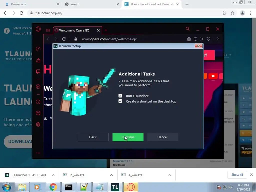This screenshot has height=192, width=256.
Task: Click the Opera GX taskbar icon
Action: 130,187
